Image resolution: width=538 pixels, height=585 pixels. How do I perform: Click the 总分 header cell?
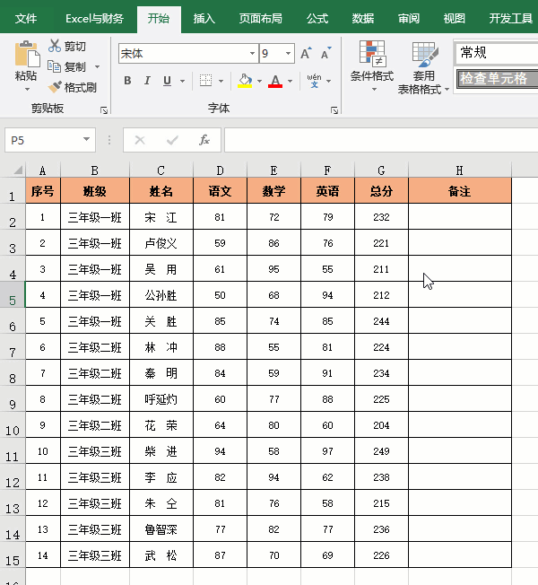click(x=381, y=190)
